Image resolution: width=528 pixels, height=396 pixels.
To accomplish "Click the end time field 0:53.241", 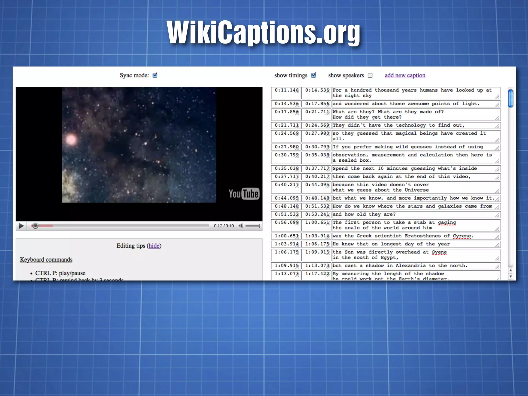I will point(316,214).
